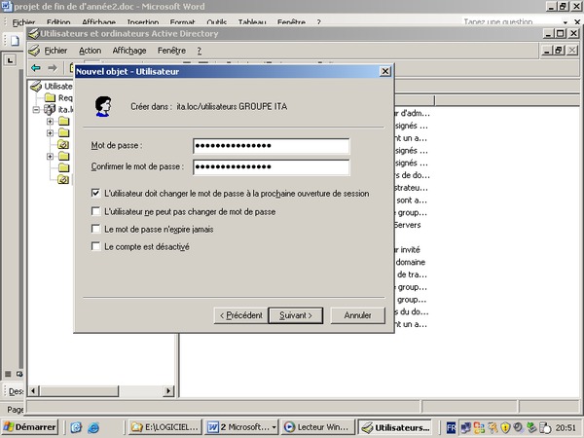
Task: Tick 'Le compte est désactivé' checkbox
Action: point(95,246)
